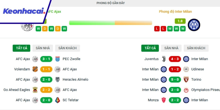Click the Udinese team crest
This screenshot has width=220, height=110.
(186, 69)
